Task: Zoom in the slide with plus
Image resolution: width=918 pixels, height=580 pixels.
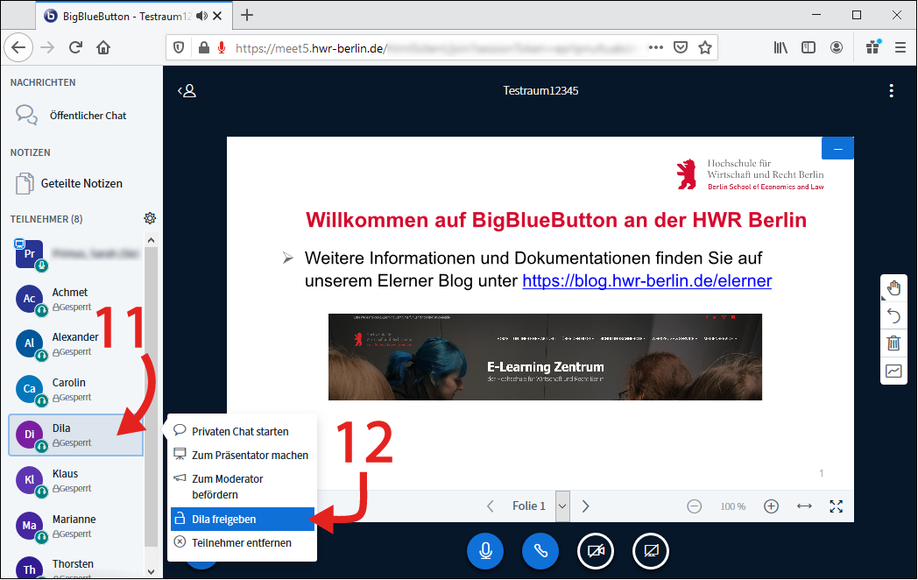Action: pyautogui.click(x=771, y=506)
